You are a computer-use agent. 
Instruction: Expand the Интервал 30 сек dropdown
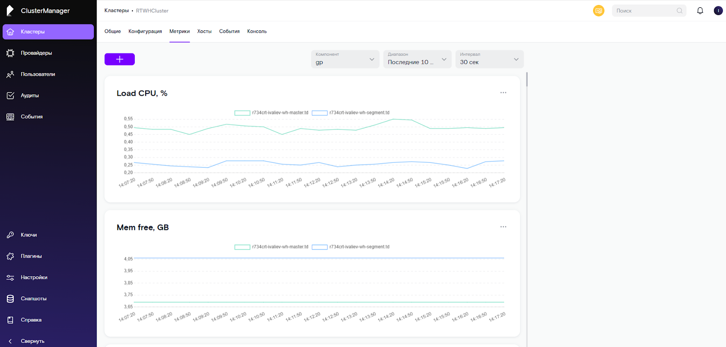(x=489, y=59)
